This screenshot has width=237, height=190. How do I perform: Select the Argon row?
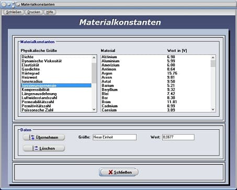pos(156,73)
